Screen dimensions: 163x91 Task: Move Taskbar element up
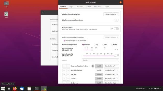(x=64, y=79)
